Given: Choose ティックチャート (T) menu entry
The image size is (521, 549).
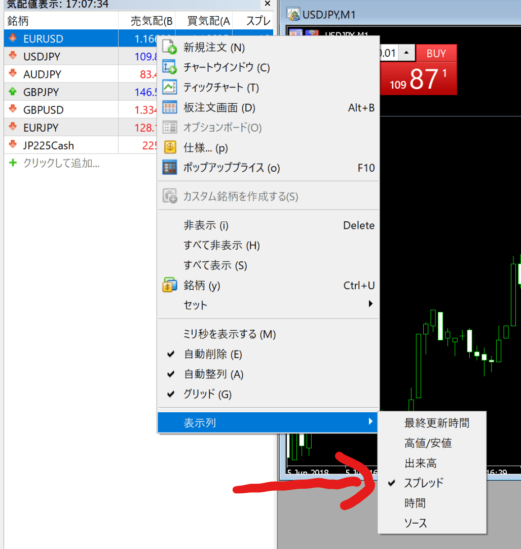Looking at the screenshot, I should (x=269, y=87).
